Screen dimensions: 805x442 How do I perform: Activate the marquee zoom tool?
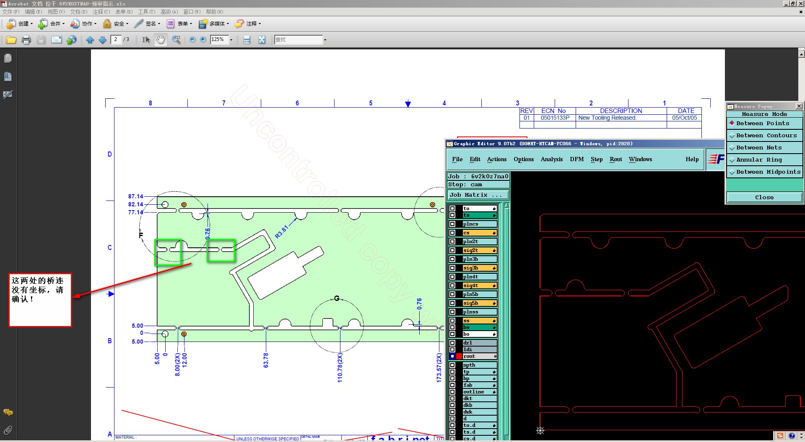[177, 40]
